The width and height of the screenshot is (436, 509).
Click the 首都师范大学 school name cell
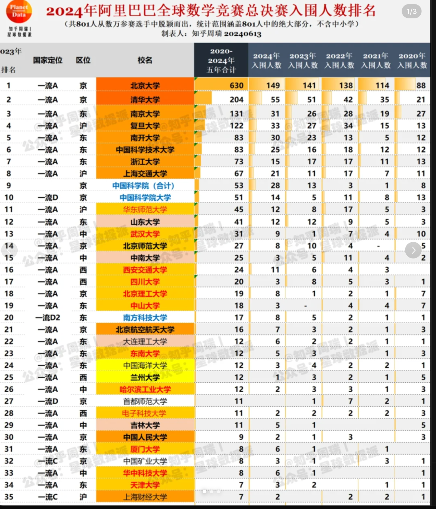145,401
